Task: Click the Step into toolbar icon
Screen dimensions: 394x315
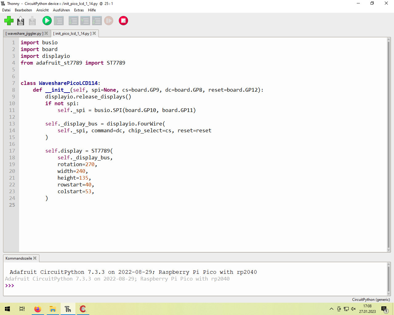Action: point(85,21)
